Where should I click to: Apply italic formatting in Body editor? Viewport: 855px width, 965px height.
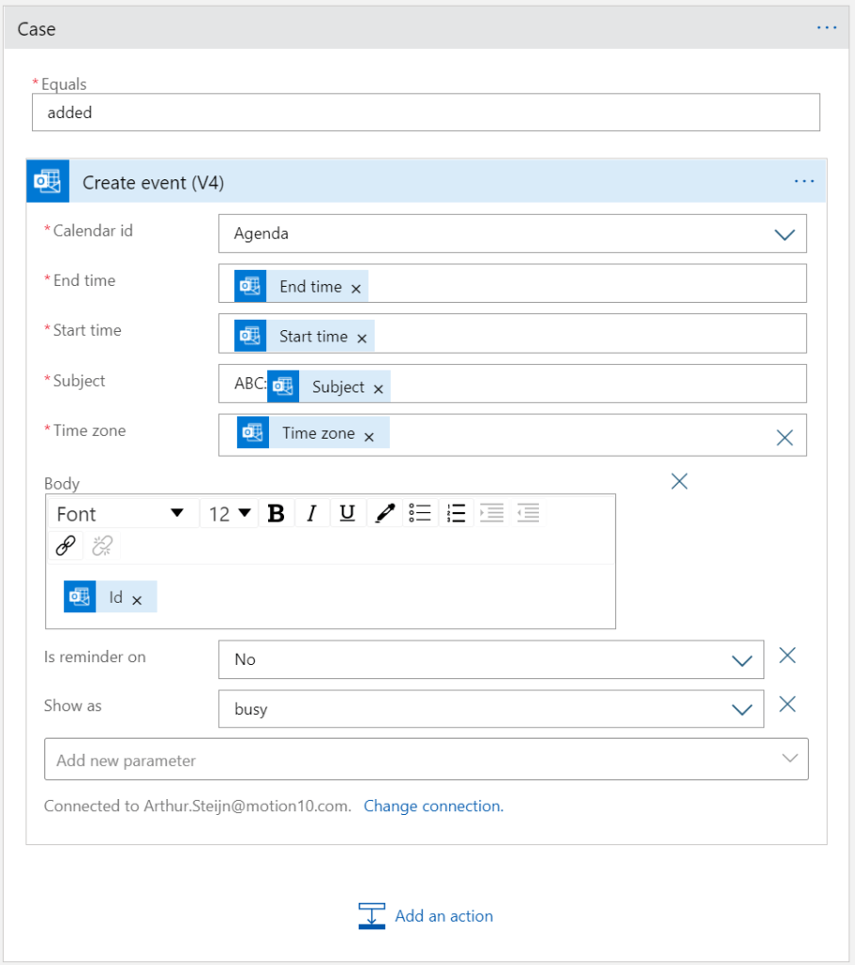tap(310, 513)
